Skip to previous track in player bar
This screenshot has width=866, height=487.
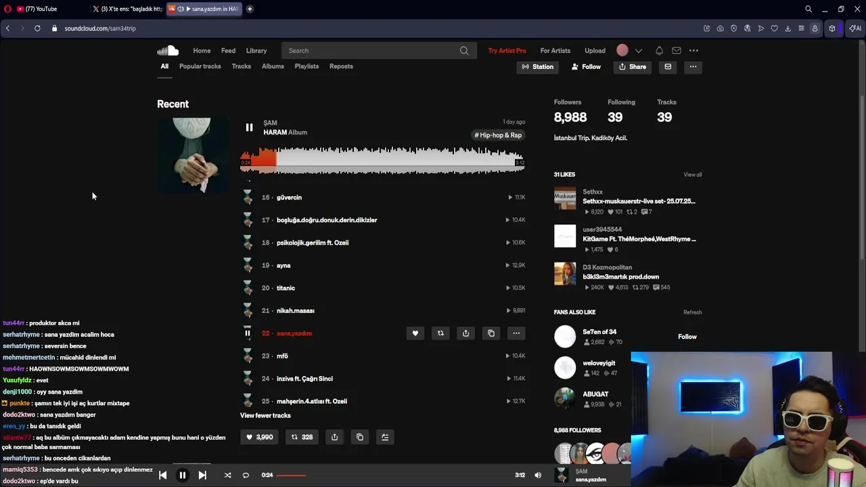(162, 476)
